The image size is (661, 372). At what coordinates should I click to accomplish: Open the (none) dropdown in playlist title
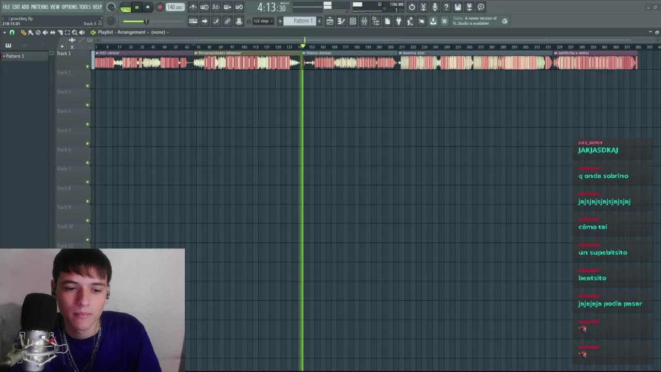click(x=160, y=32)
